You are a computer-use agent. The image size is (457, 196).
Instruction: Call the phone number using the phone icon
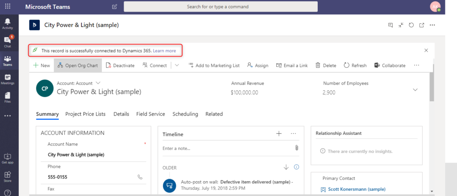(140, 177)
